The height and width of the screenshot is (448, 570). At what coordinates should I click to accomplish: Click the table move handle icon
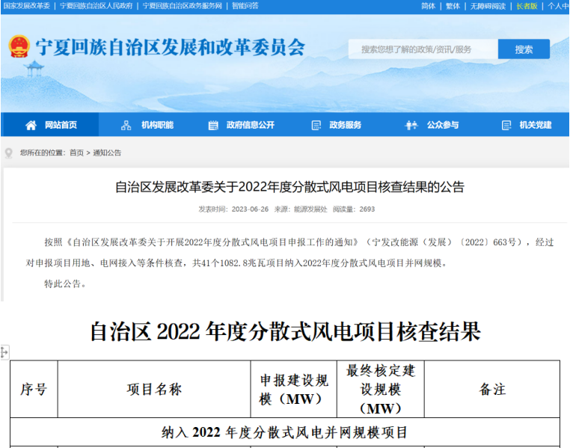click(x=4, y=352)
